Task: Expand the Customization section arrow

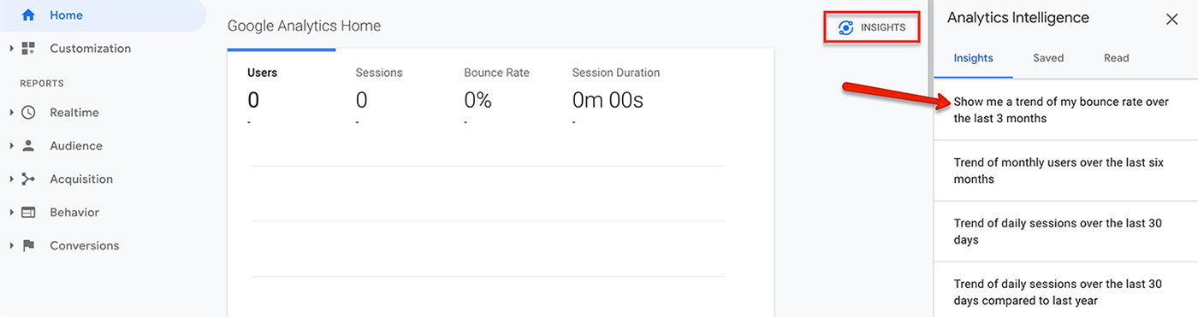Action: [12, 49]
